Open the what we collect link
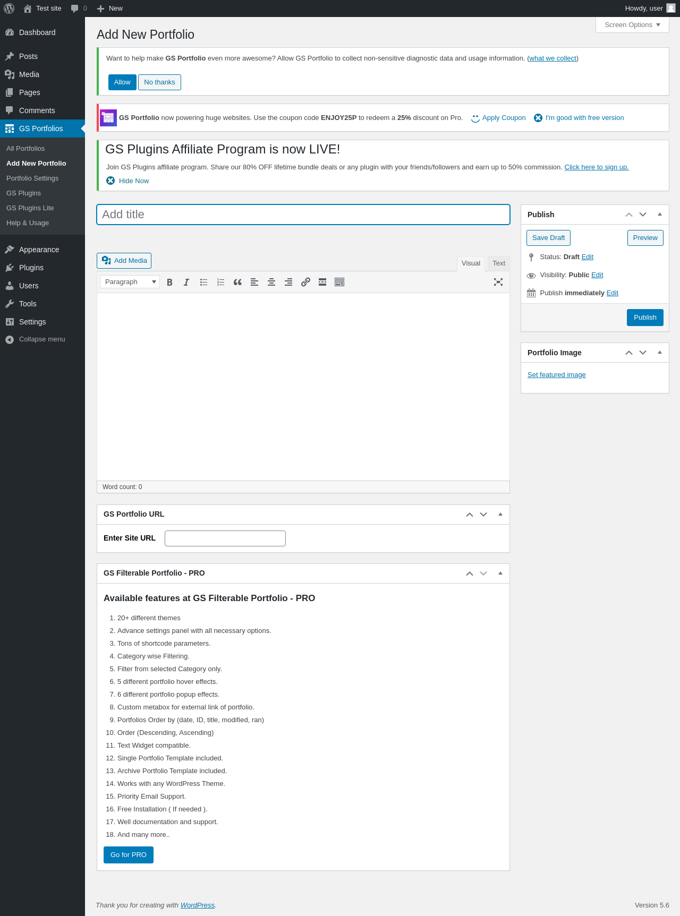The image size is (680, 916). pyautogui.click(x=553, y=58)
